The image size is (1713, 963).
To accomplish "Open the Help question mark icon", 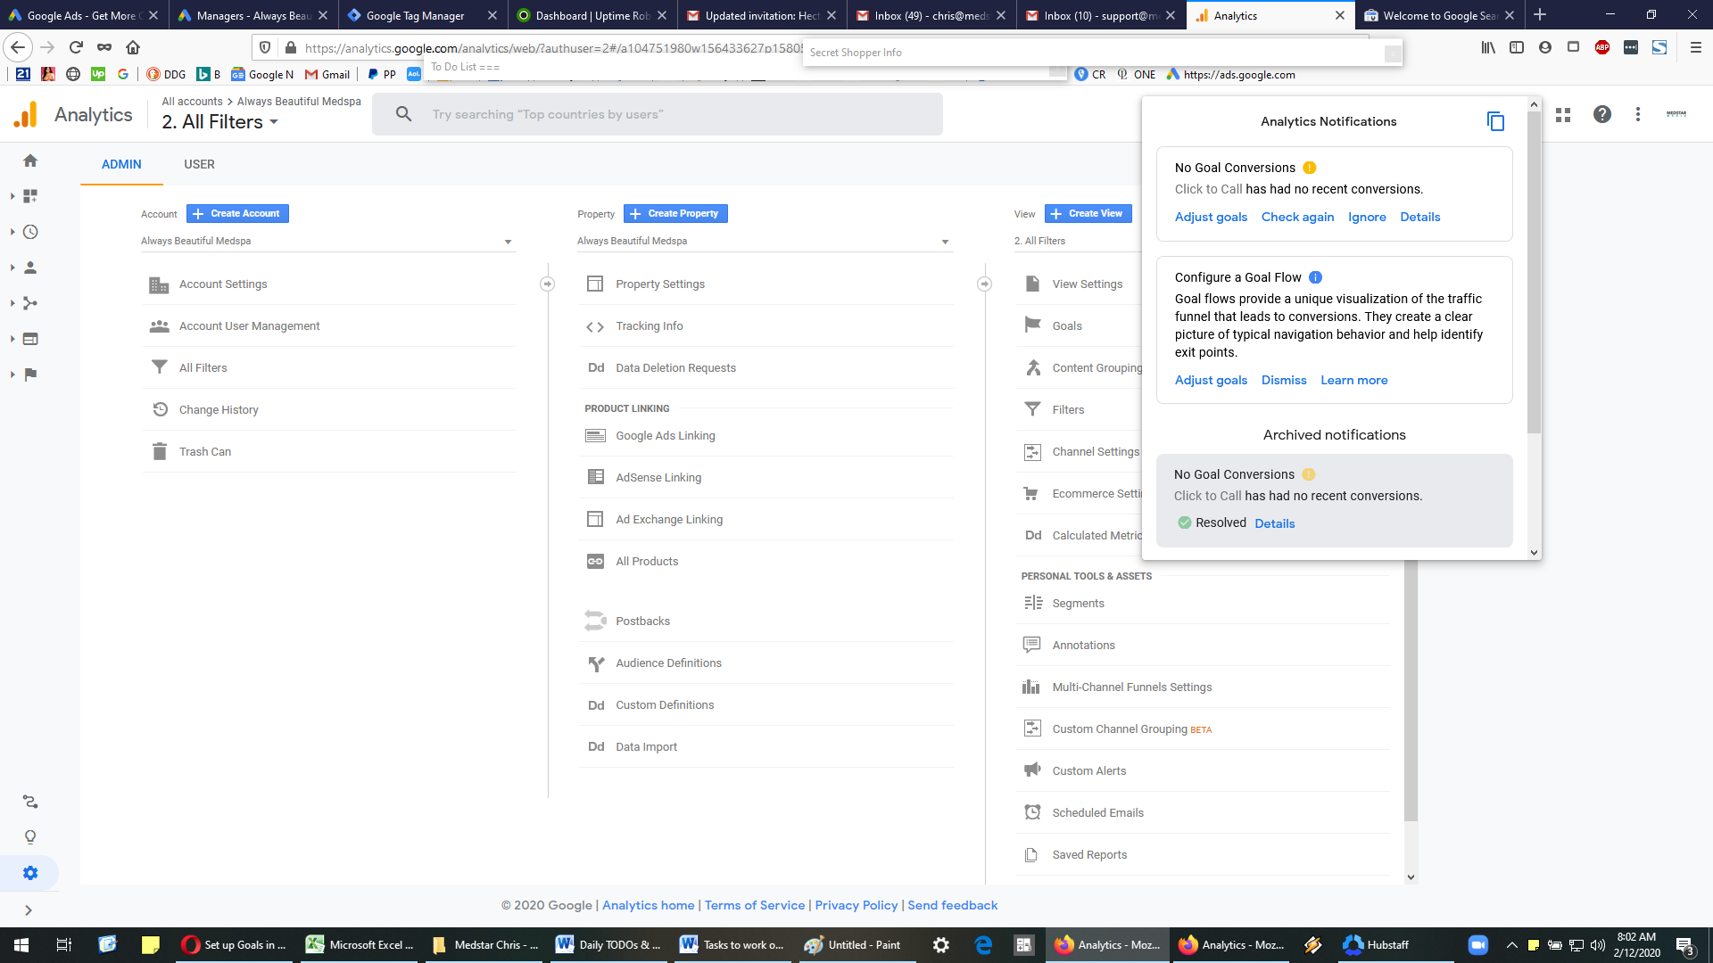I will tap(1602, 114).
